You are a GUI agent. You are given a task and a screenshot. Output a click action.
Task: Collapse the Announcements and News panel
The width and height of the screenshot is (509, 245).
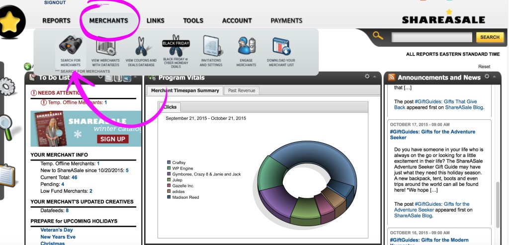point(495,77)
